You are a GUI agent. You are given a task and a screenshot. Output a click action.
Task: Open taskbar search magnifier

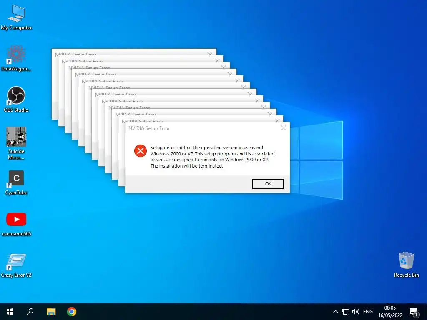click(30, 312)
